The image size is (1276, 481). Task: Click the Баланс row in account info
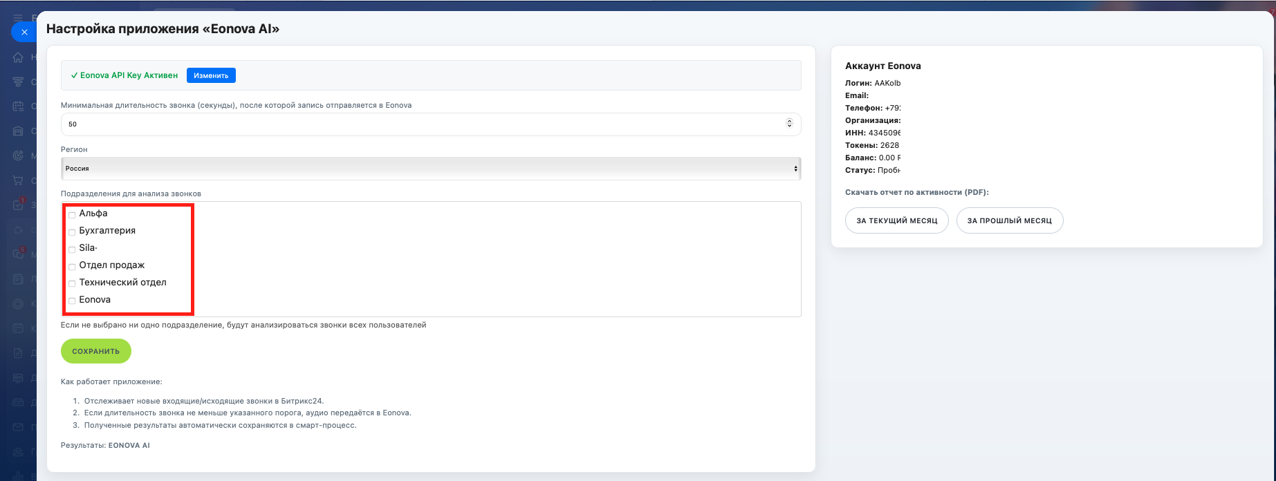tap(873, 158)
